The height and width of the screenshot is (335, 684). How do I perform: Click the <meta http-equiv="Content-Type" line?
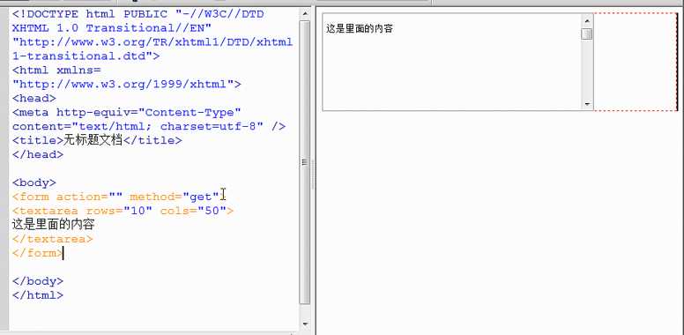coord(127,112)
